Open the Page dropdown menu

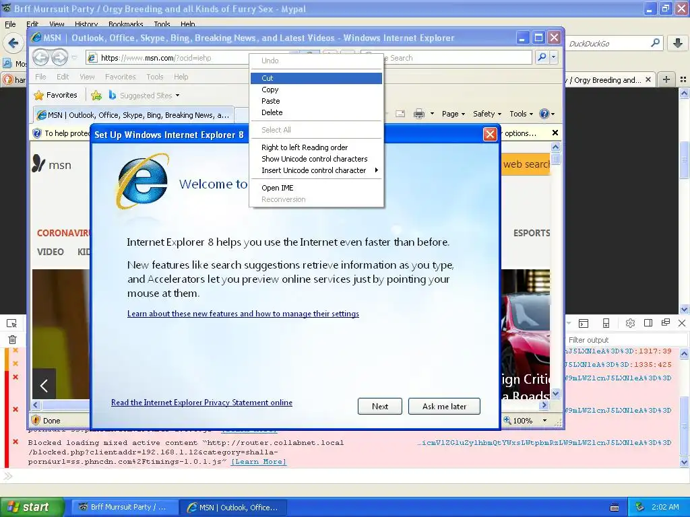453,114
